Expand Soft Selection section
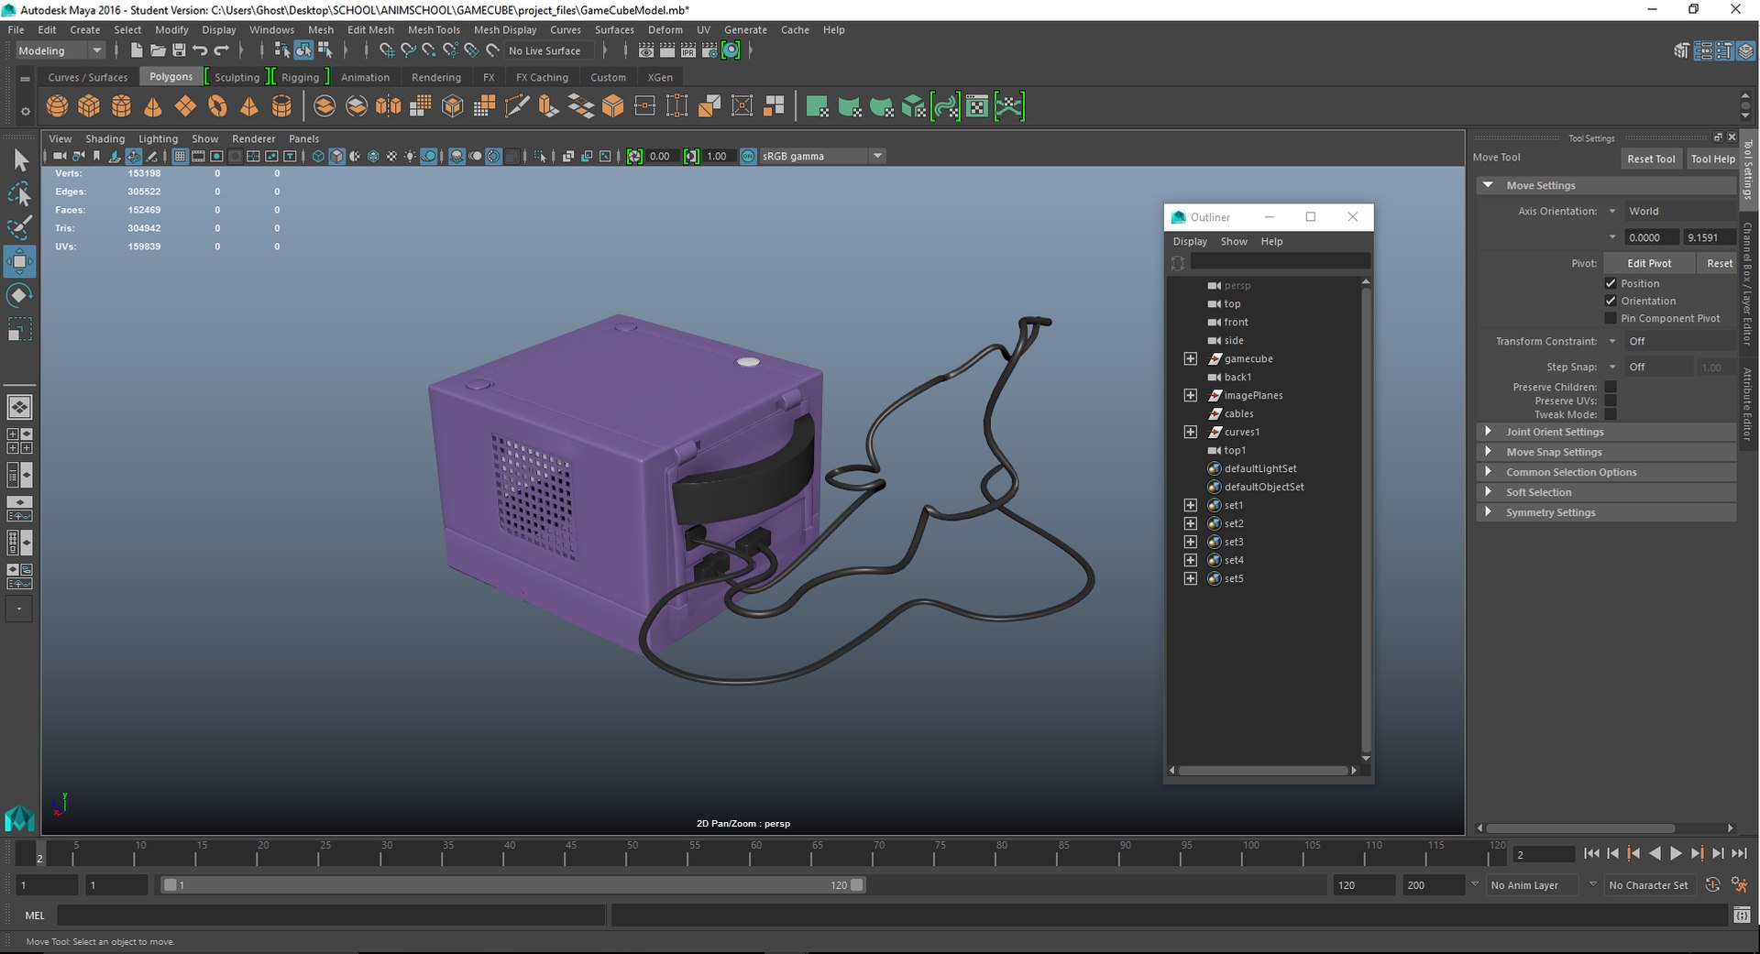This screenshot has height=954, width=1760. point(1606,492)
